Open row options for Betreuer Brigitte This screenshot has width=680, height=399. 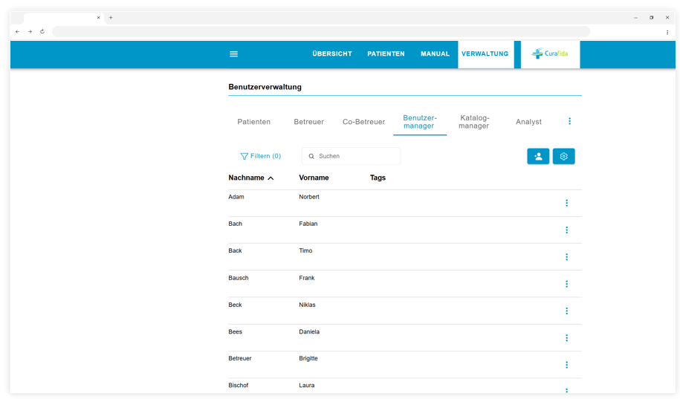pos(566,365)
